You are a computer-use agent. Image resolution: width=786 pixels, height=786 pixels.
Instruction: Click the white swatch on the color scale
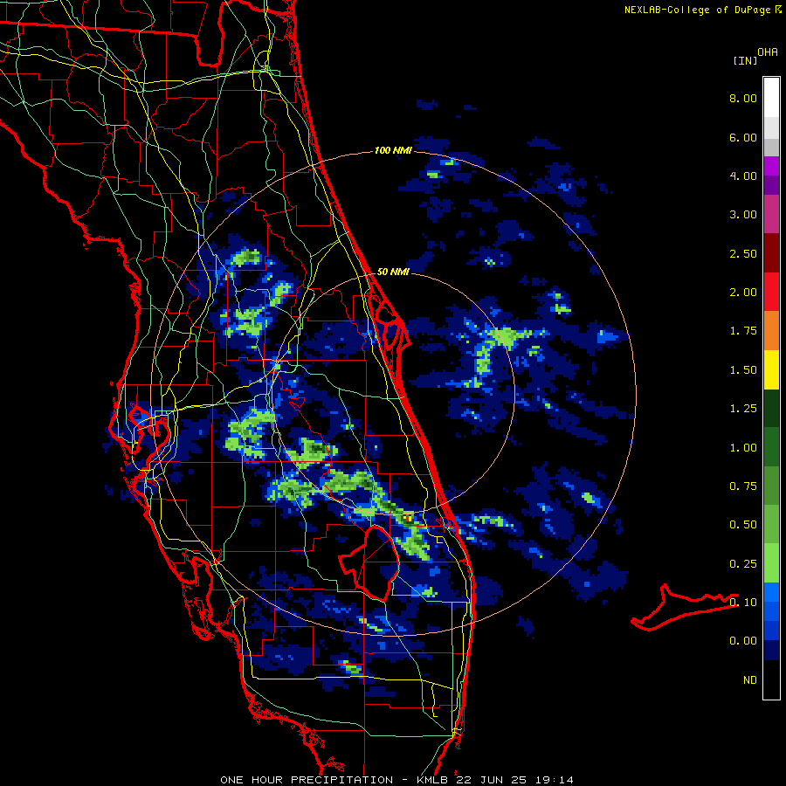[x=771, y=97]
